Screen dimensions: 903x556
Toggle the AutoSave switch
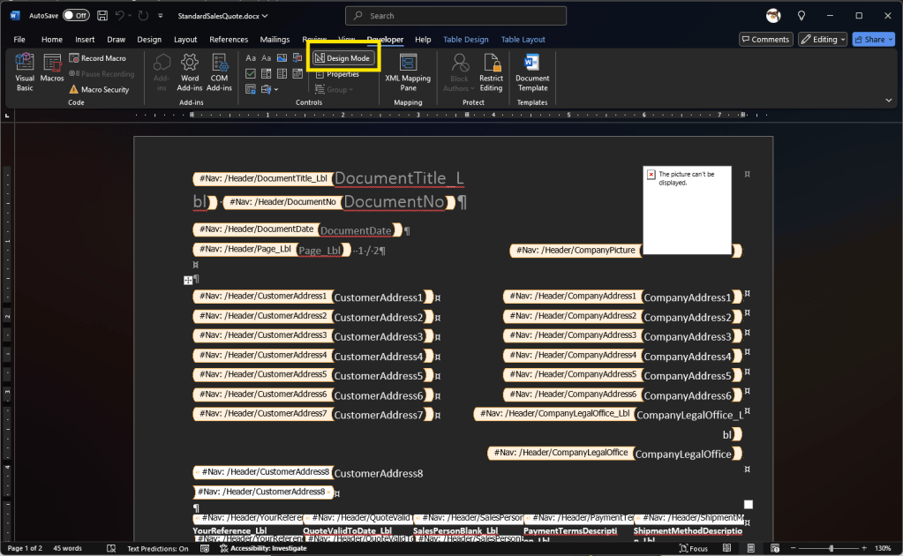click(76, 16)
